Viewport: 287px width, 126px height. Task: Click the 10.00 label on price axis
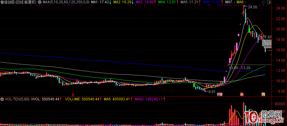(x=281, y=81)
